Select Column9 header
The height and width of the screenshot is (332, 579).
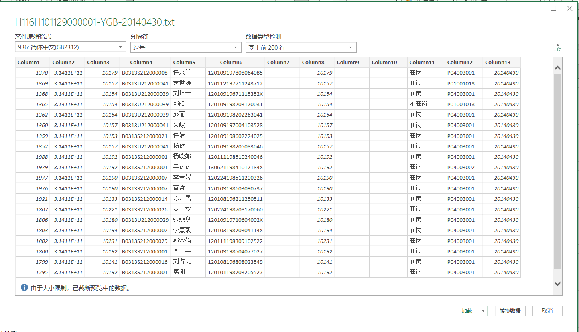[352, 62]
